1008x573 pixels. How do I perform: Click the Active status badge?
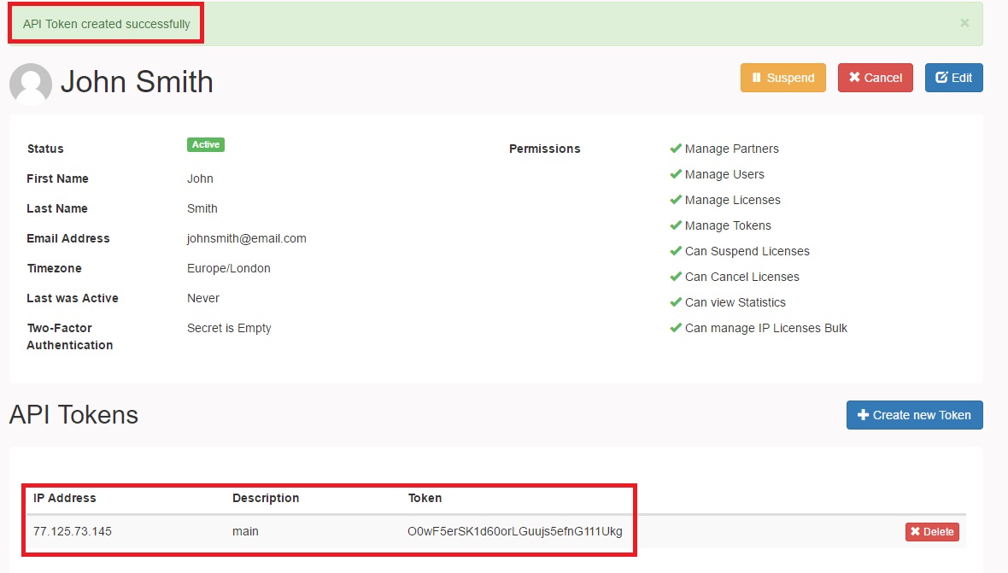click(x=206, y=144)
